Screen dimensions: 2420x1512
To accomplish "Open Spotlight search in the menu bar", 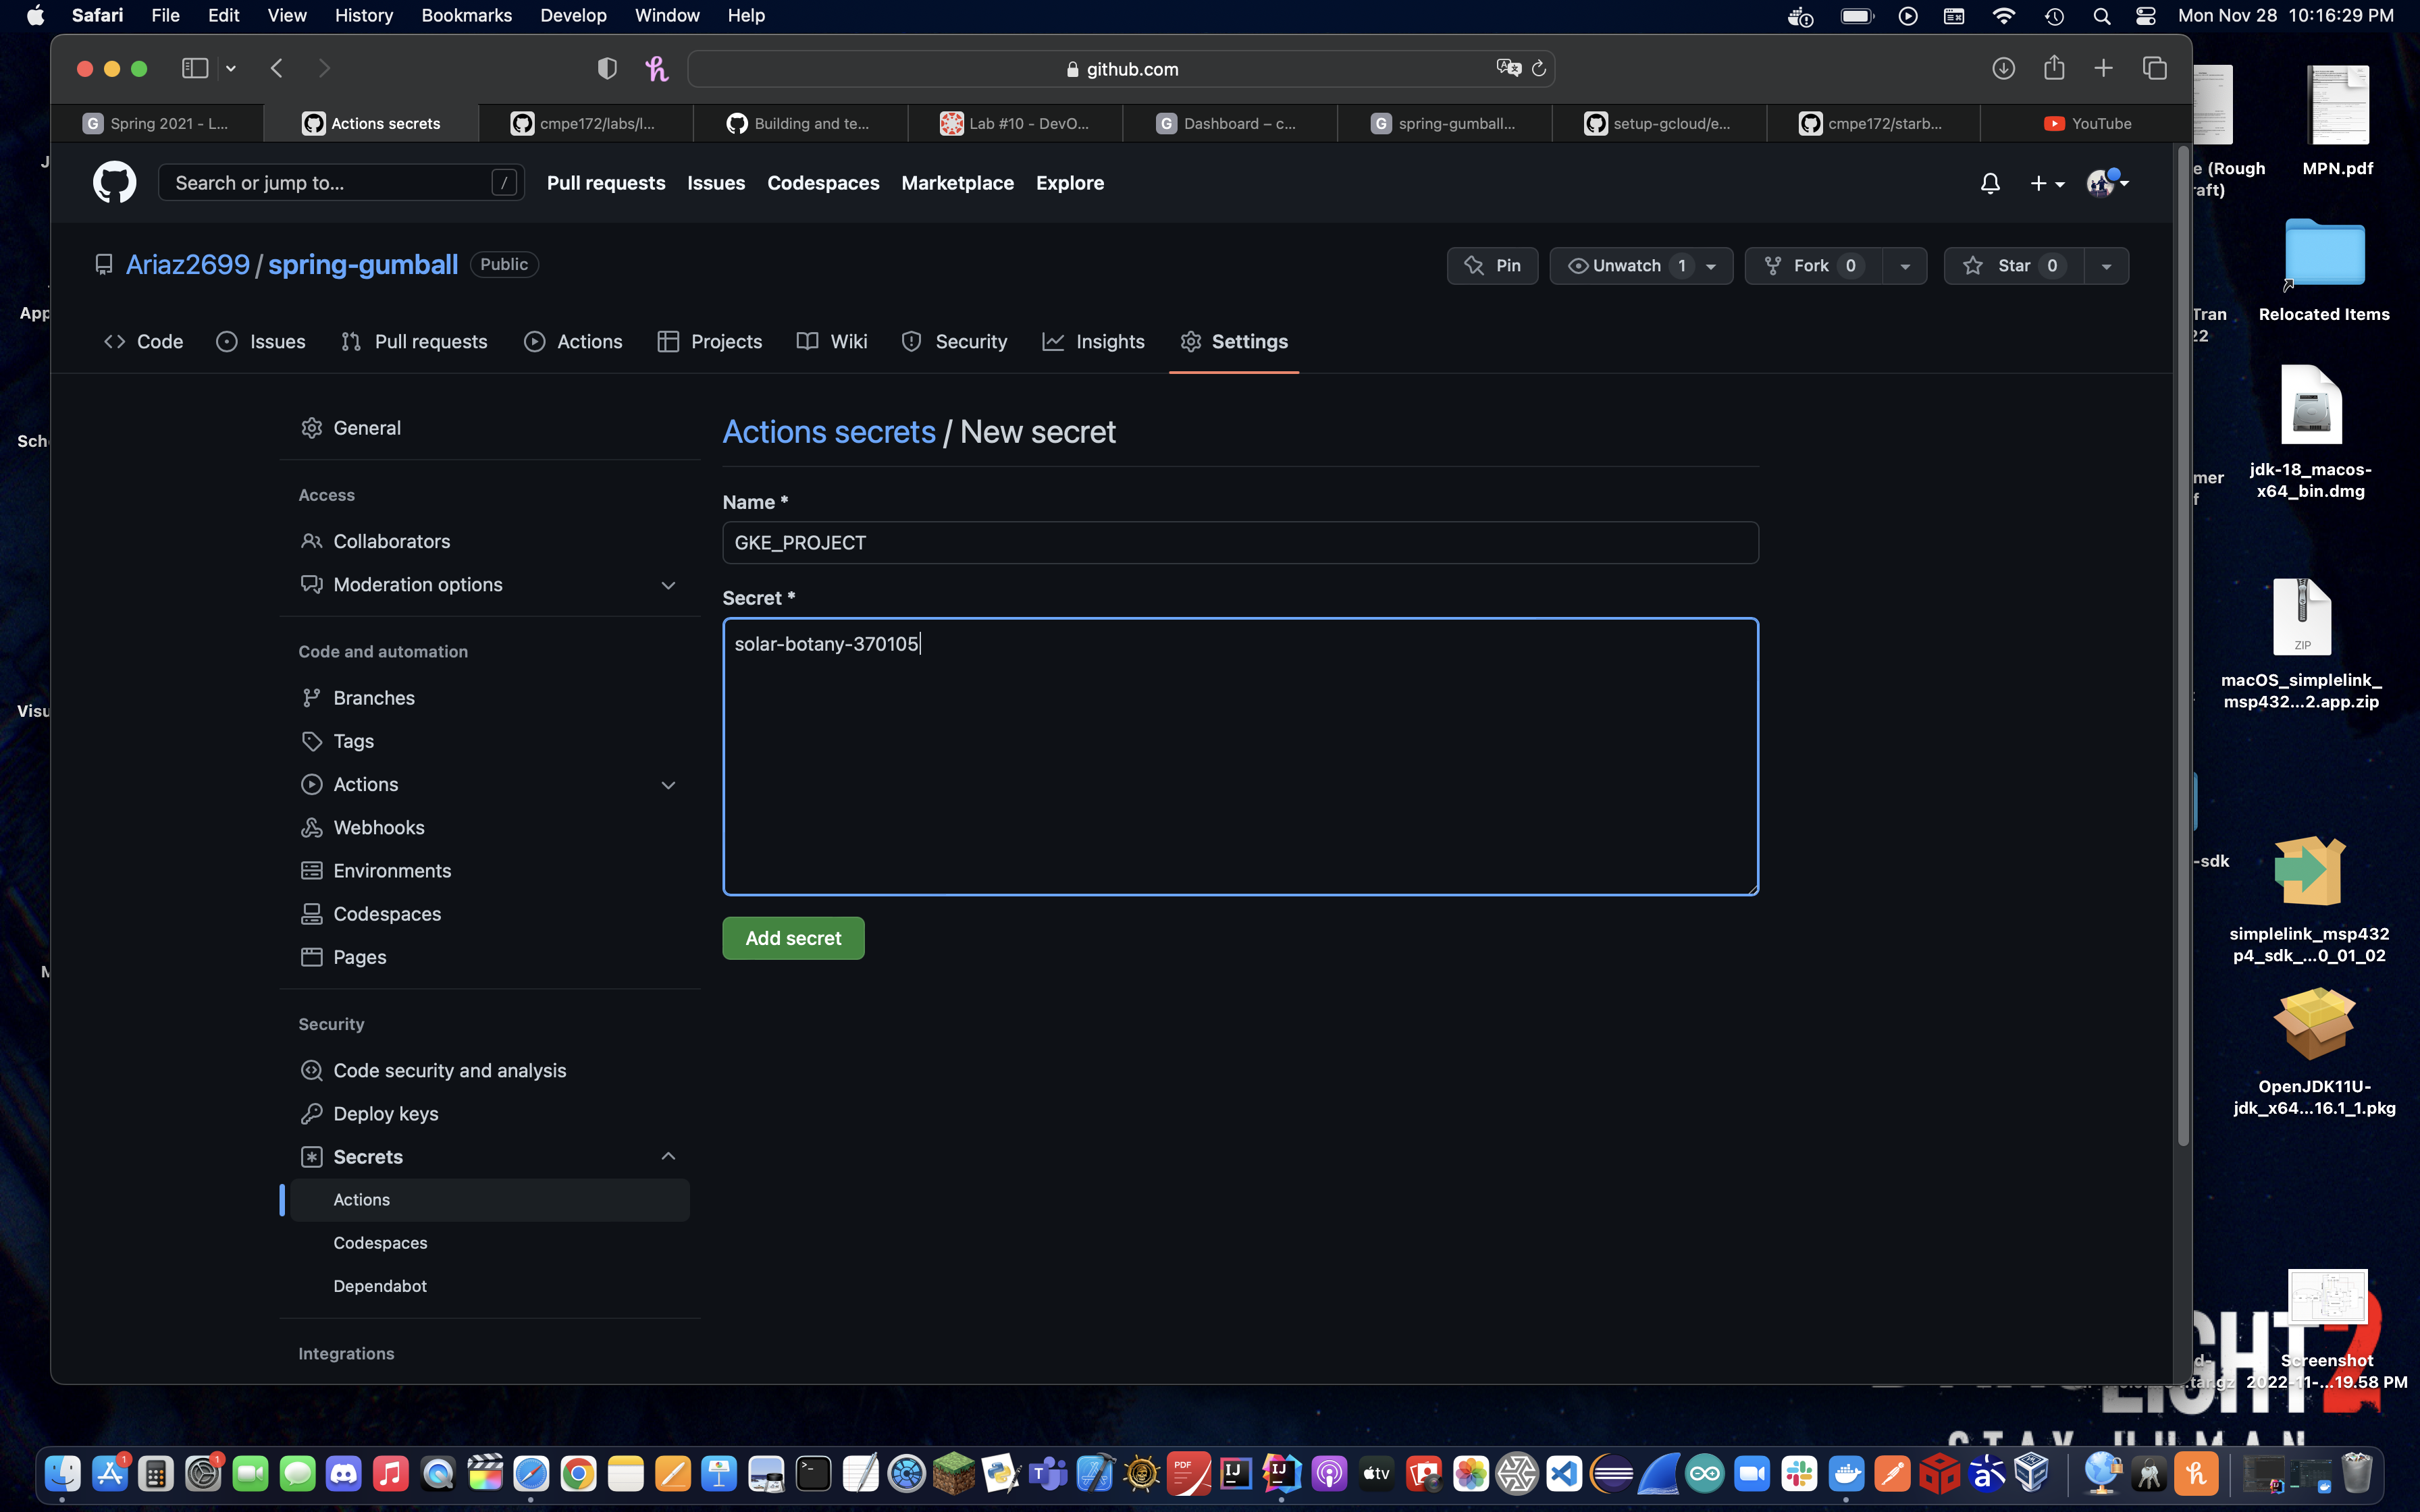I will (2101, 16).
